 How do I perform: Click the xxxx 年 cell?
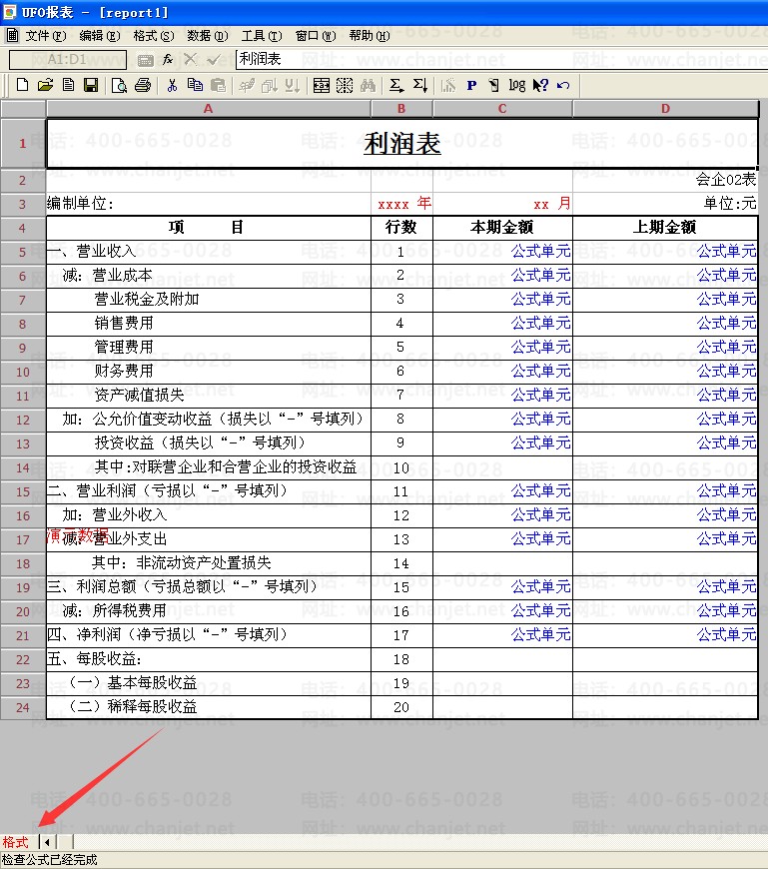(403, 204)
